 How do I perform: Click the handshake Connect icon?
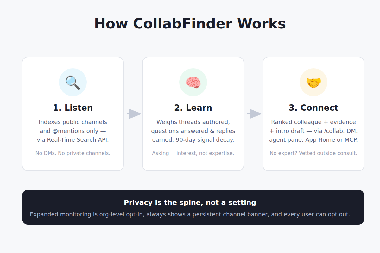pyautogui.click(x=313, y=82)
